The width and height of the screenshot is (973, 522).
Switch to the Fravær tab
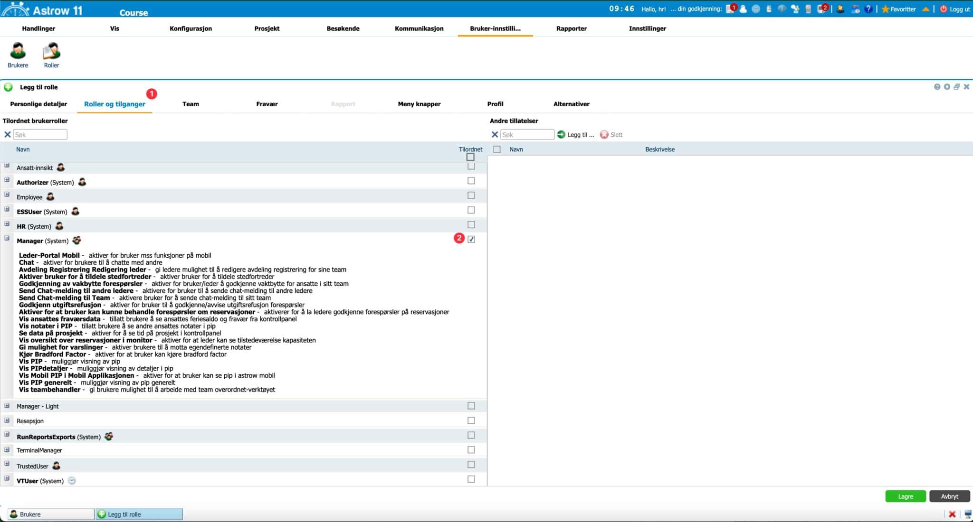pyautogui.click(x=267, y=104)
